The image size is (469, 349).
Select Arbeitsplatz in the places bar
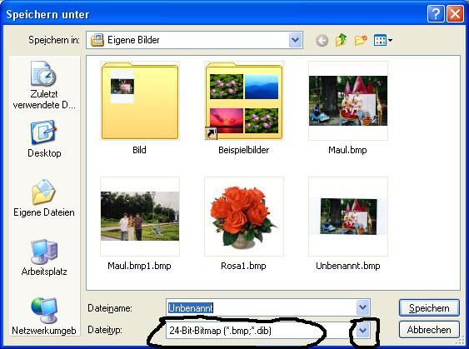pos(44,257)
